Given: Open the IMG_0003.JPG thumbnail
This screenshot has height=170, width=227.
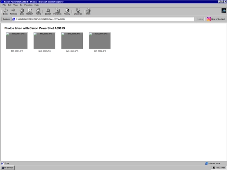Looking at the screenshot, I should pos(72,41).
